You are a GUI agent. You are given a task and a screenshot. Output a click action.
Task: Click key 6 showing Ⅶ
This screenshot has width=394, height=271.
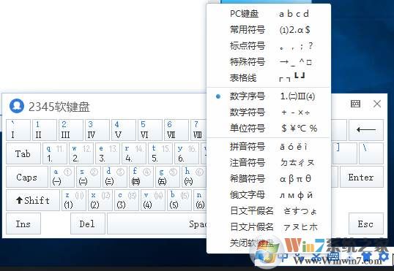pyautogui.click(x=176, y=130)
